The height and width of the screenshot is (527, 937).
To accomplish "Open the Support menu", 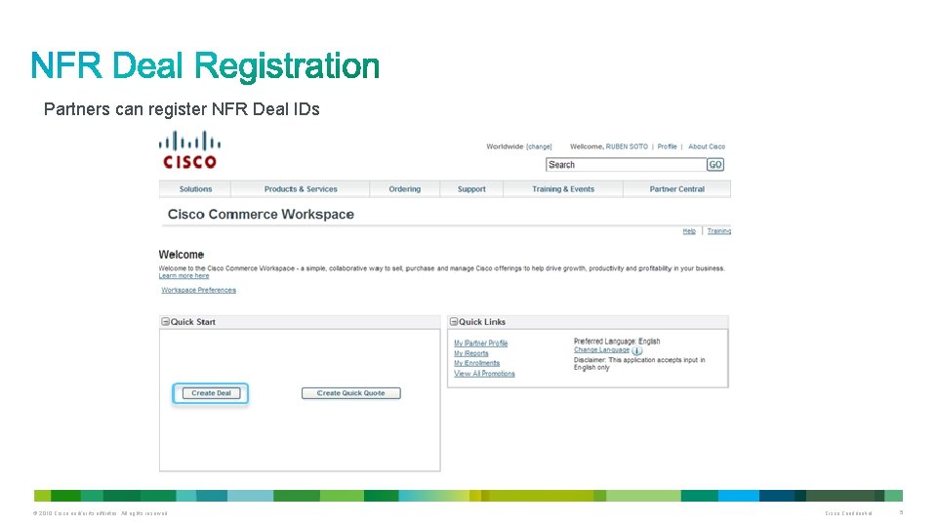I will tap(471, 188).
